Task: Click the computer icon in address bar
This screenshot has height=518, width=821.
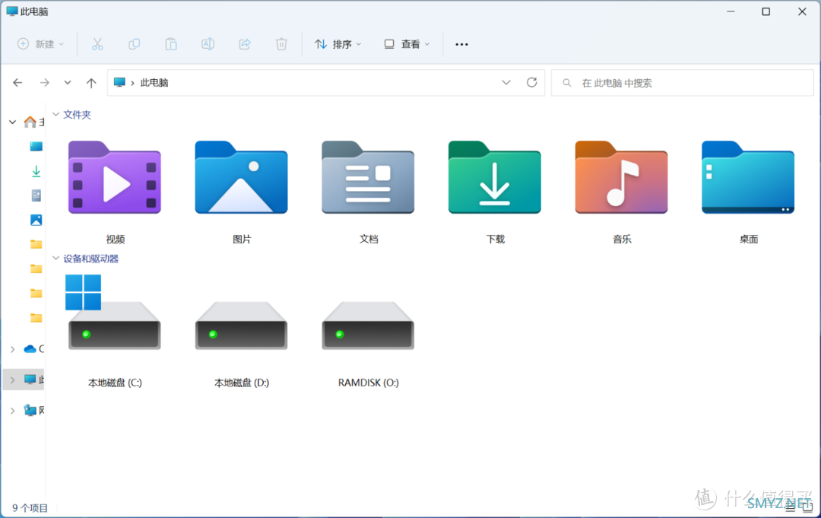Action: click(x=119, y=83)
